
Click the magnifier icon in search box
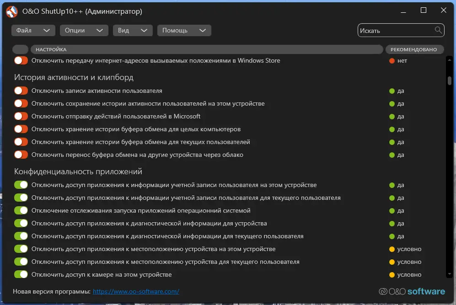[x=439, y=30]
